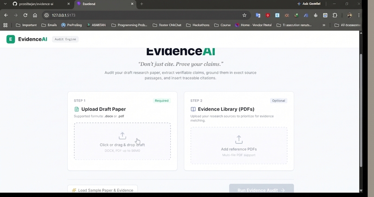374x197 pixels.
Task: Reload the page with the refresh icon
Action: (x=25, y=15)
